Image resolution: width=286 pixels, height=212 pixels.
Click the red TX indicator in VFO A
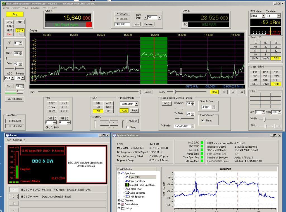tap(89, 25)
